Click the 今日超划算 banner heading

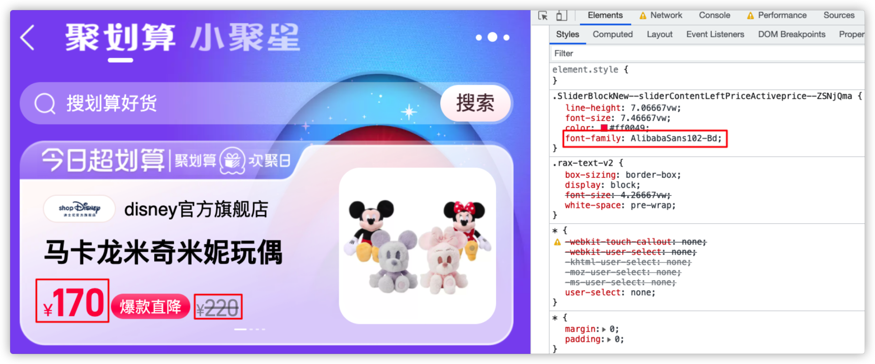point(103,161)
